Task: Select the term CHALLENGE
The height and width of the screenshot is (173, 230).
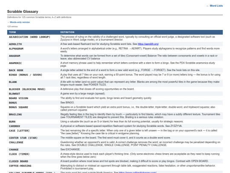Action: point(16,142)
